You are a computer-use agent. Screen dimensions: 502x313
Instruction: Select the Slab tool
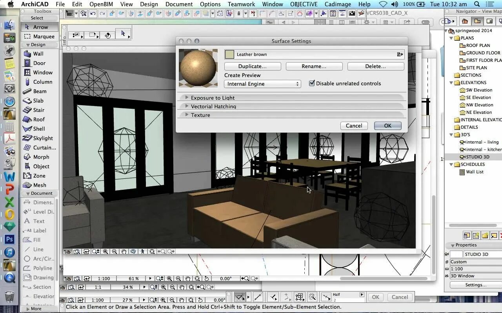40,101
